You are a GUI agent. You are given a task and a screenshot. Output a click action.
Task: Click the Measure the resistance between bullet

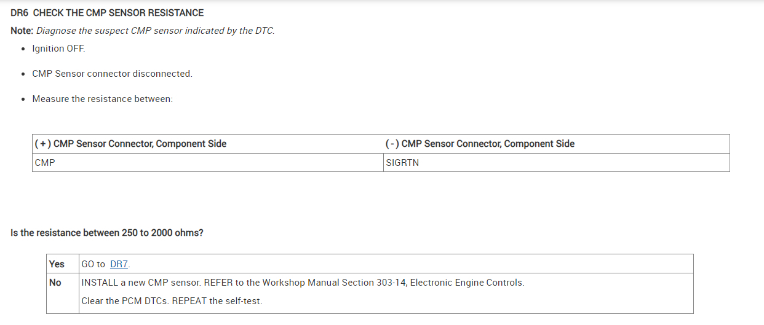point(102,99)
